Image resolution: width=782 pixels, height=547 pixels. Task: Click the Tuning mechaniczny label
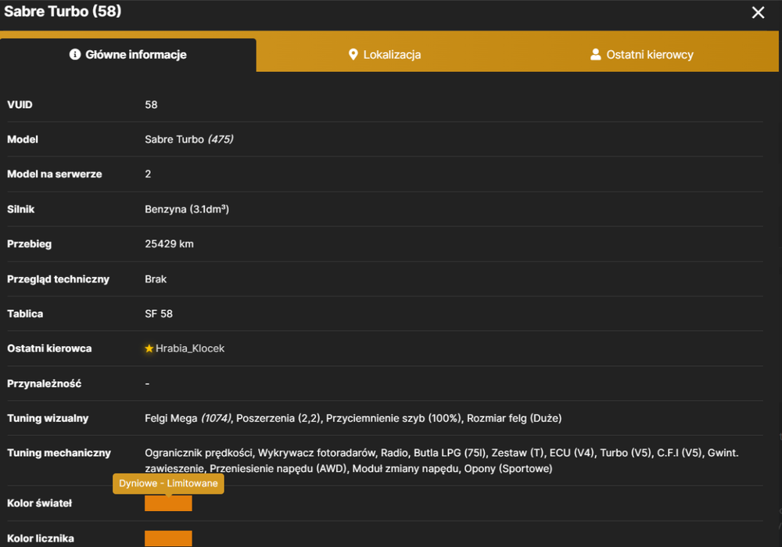coord(59,452)
